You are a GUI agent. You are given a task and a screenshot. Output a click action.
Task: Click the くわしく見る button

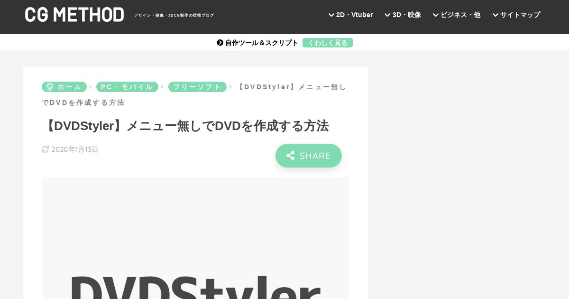pyautogui.click(x=328, y=43)
